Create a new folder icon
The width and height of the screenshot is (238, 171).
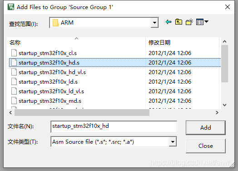point(189,22)
